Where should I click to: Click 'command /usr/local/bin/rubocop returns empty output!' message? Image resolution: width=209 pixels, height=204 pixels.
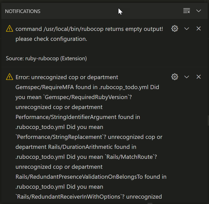[x=89, y=29]
